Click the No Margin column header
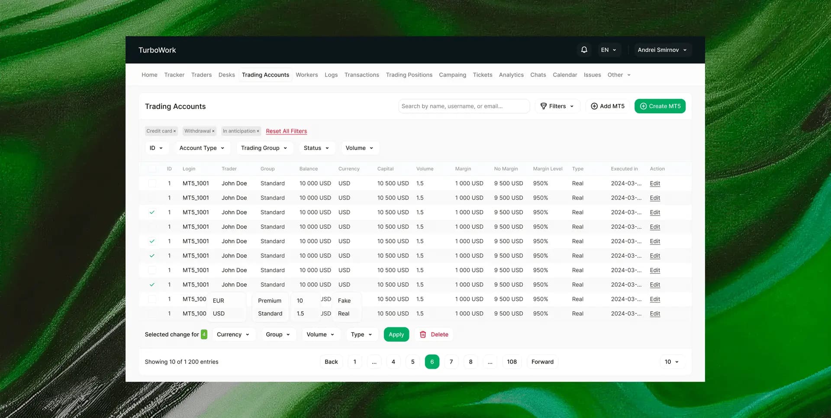831x418 pixels. [506, 169]
